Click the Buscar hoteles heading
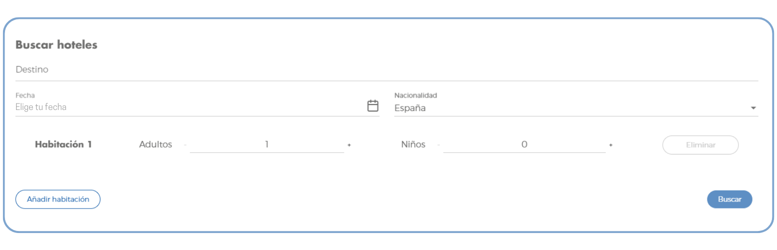This screenshot has height=250, width=777. [56, 44]
